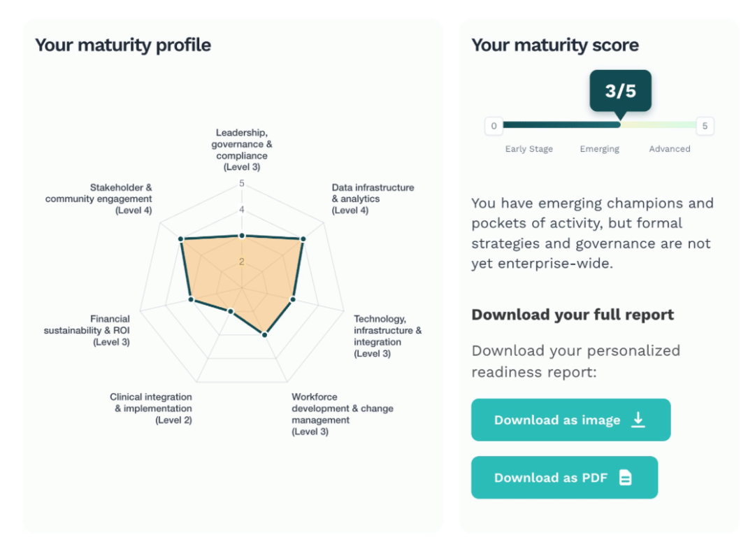This screenshot has width=755, height=549.
Task: Click the 0 endpoint box on score bar
Action: [494, 126]
